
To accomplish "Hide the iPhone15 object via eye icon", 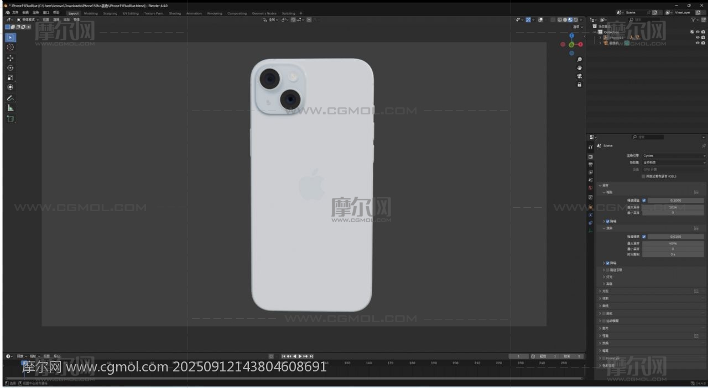I will pos(697,38).
